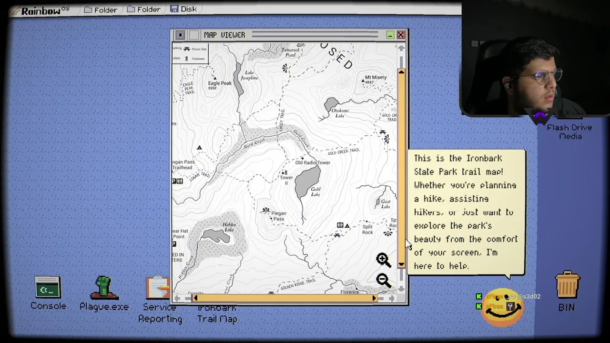Viewport: 610px width, 343px height.
Task: Open the first Folder menu in top bar
Action: (x=100, y=10)
